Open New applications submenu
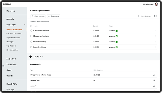The image size is (162, 93). point(12,50)
